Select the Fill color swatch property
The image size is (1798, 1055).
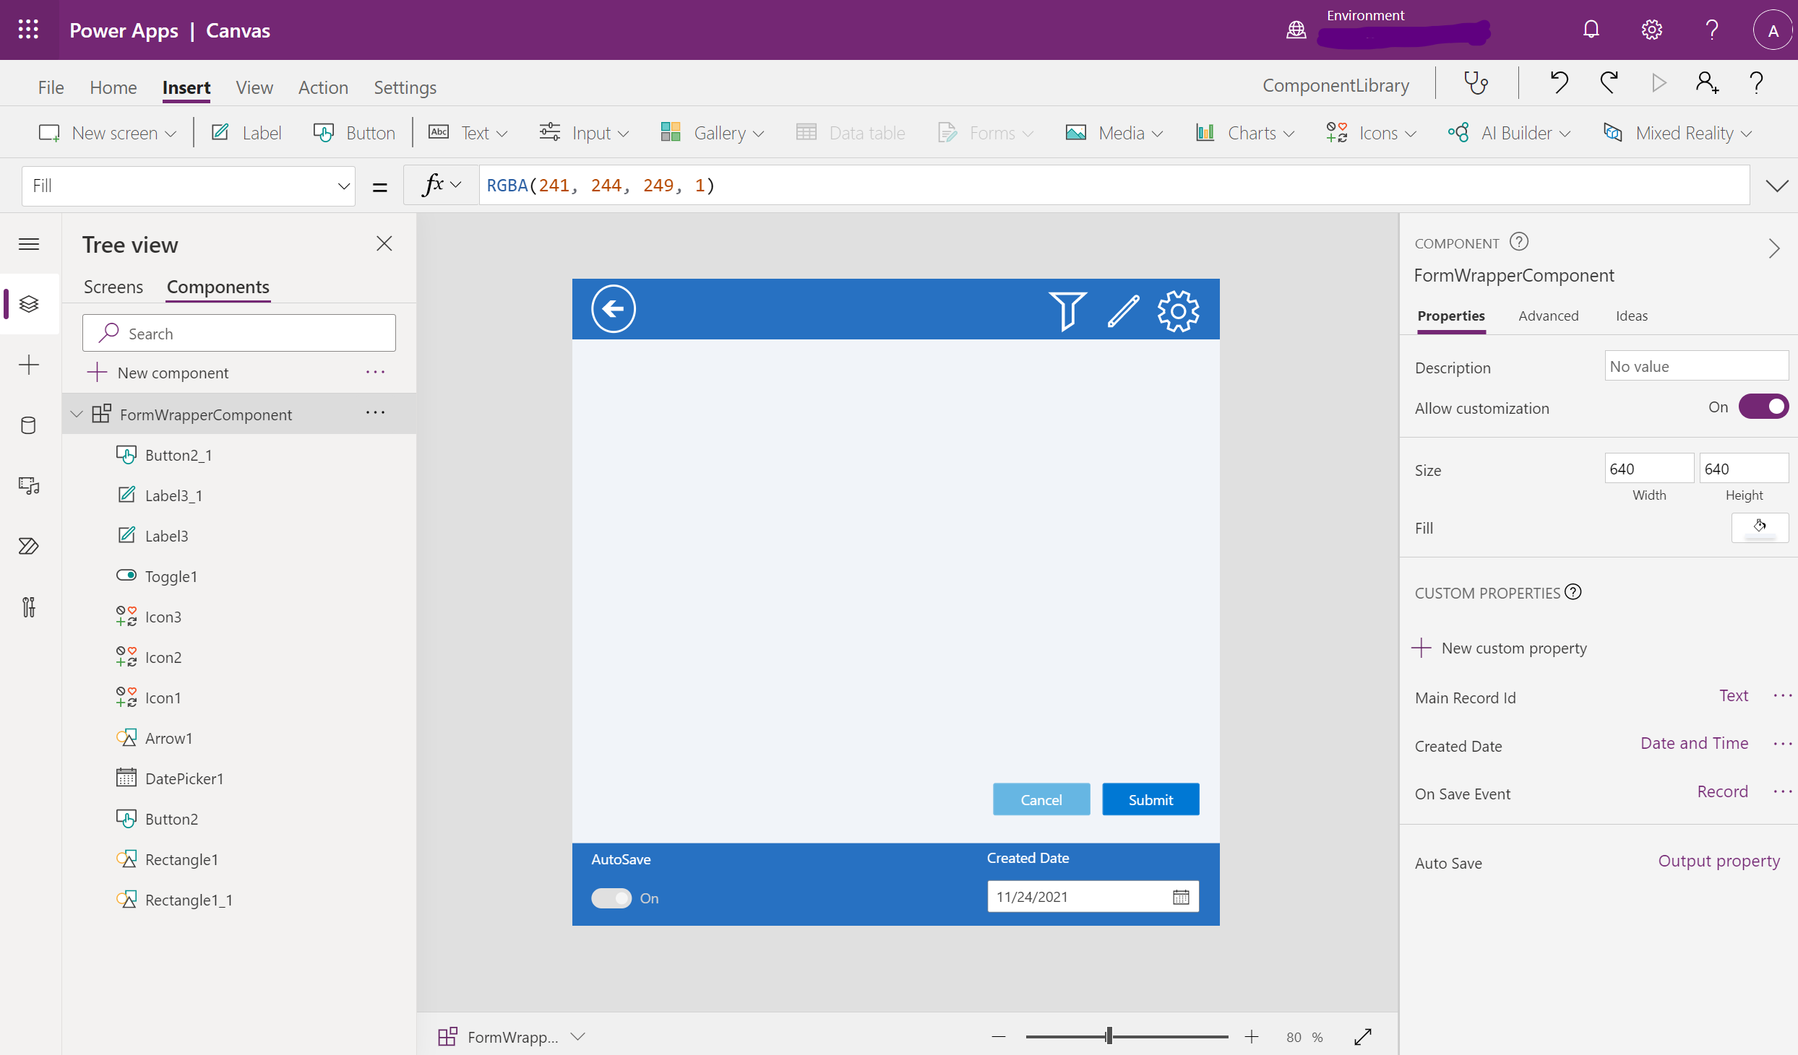click(1759, 526)
